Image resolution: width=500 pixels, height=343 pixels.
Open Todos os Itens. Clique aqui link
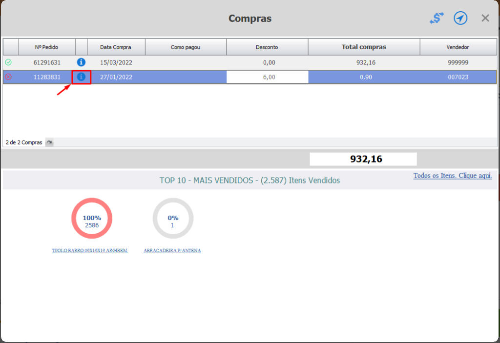pos(453,176)
